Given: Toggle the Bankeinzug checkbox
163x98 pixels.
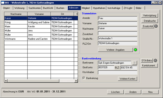Looking at the screenshot, I should (x=84, y=78).
